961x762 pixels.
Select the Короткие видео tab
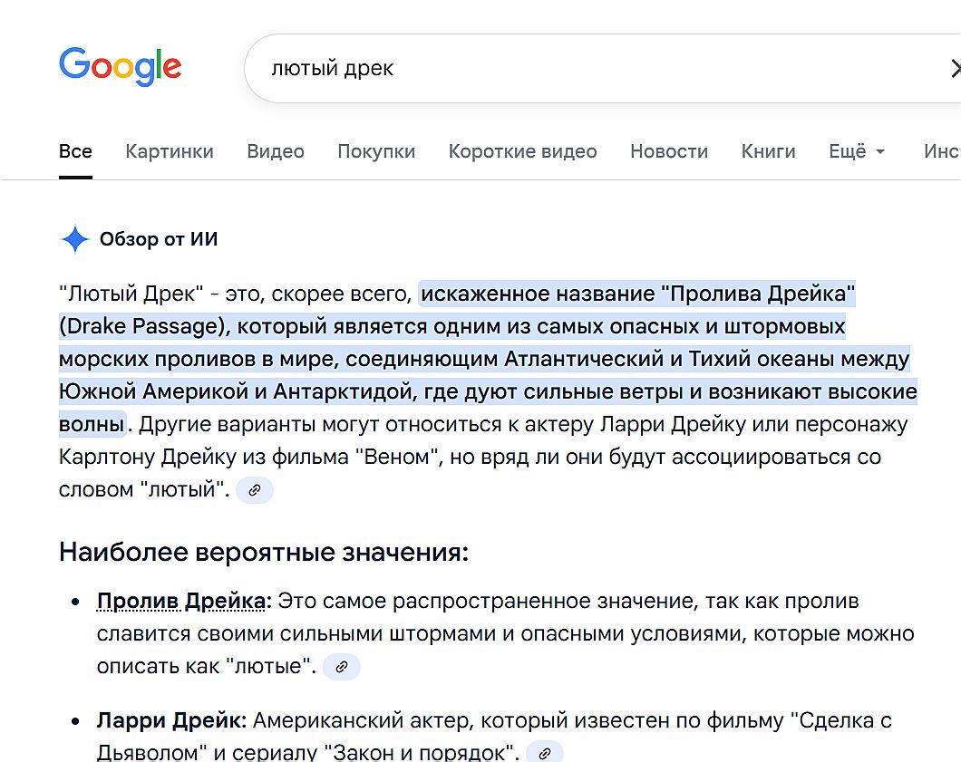(x=522, y=151)
